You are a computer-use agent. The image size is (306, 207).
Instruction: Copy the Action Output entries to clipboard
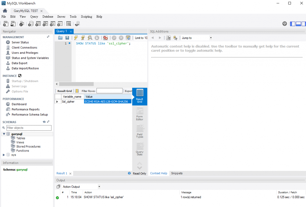click(58, 186)
